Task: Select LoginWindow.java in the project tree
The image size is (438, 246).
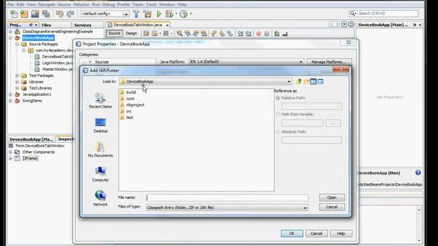Action: 57,63
